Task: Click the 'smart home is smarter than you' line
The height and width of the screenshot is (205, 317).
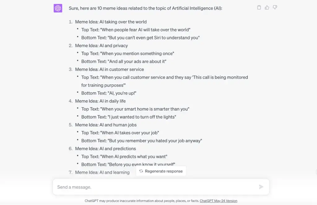Action: pyautogui.click(x=135, y=109)
